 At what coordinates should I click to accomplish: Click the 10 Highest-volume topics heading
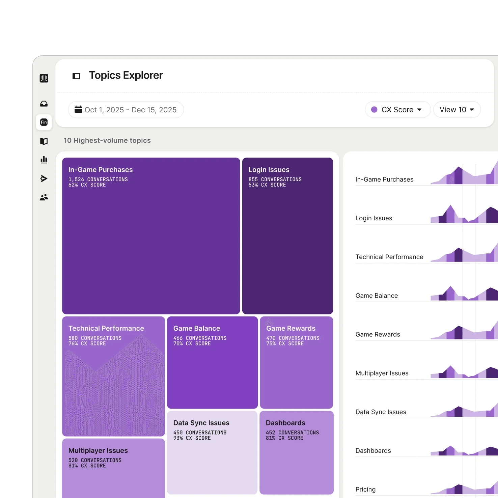107,140
